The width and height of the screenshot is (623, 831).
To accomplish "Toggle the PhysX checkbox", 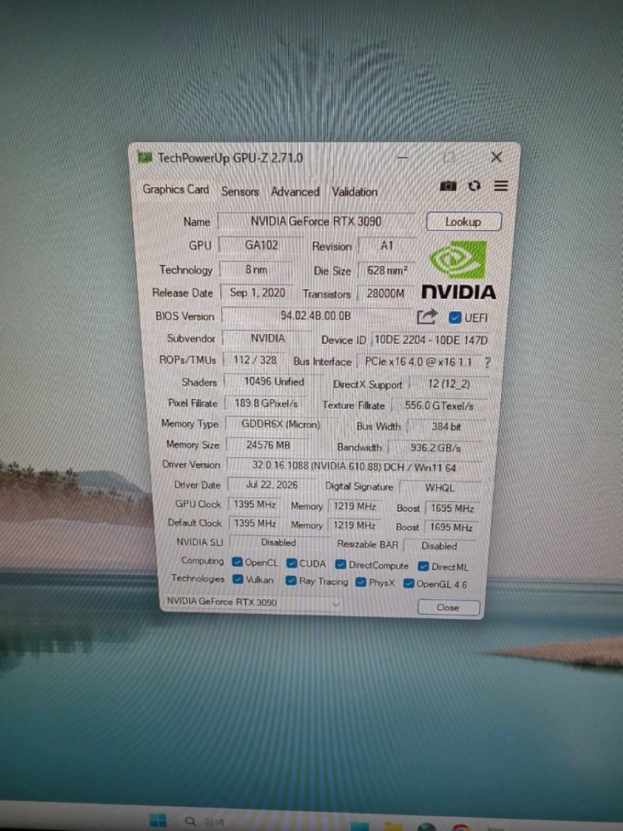I will point(361,583).
